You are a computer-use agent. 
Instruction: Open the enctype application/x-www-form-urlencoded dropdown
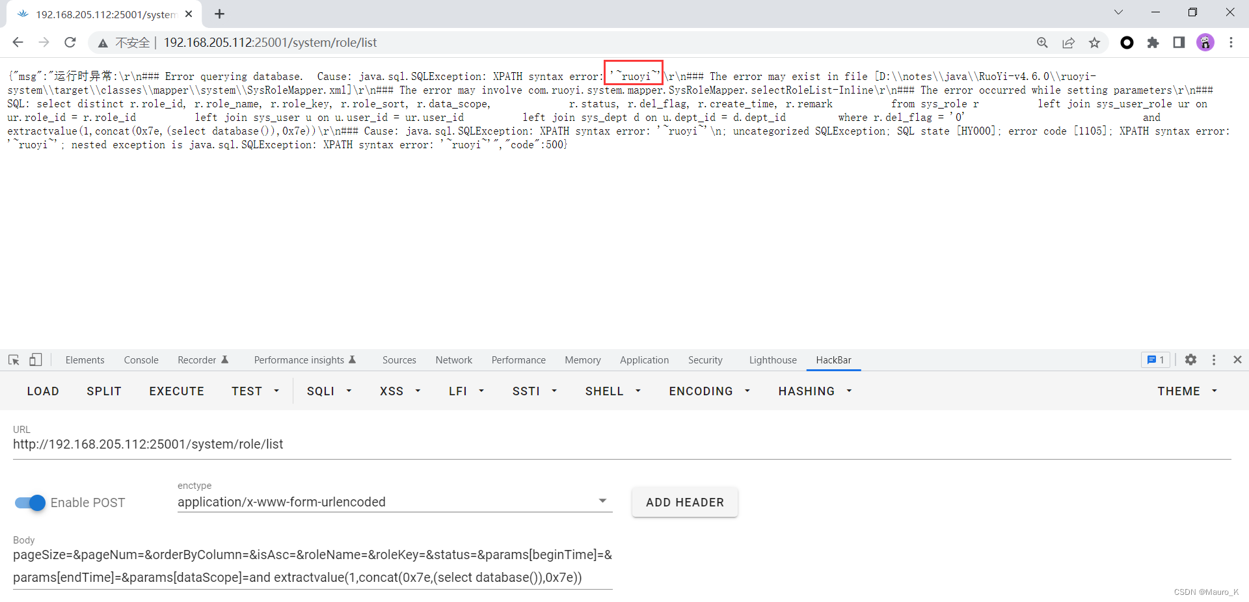pos(395,502)
